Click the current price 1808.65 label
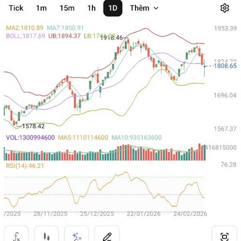This screenshot has height=241, width=241. (x=225, y=65)
